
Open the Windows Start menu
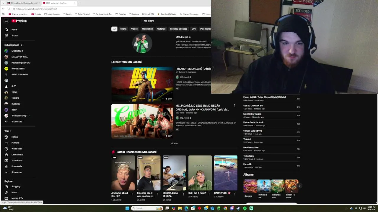click(x=127, y=208)
